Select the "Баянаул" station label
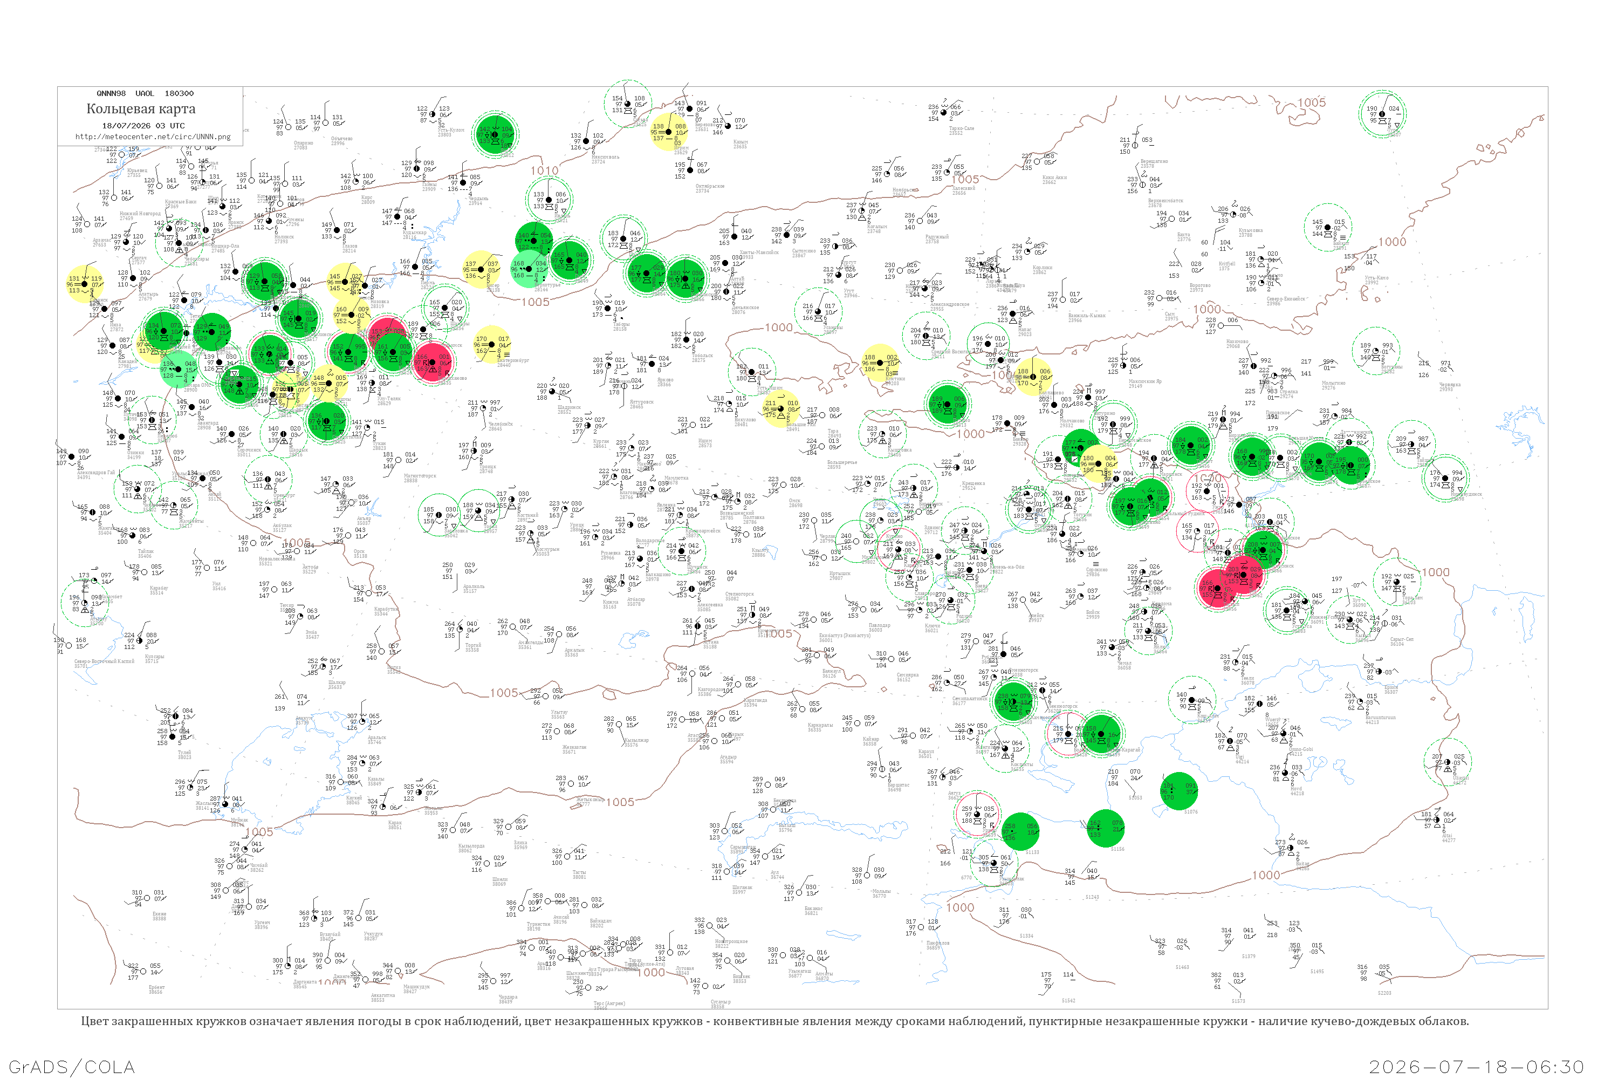The image size is (1618, 1079). click(831, 671)
